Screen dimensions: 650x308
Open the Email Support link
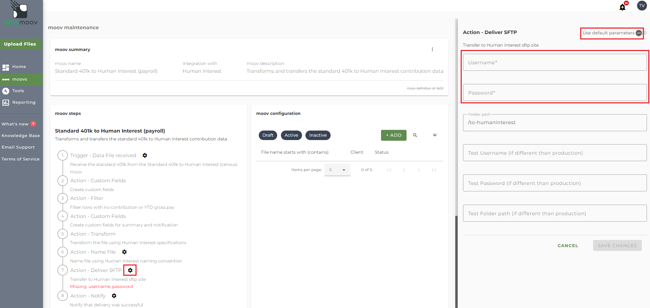18,147
